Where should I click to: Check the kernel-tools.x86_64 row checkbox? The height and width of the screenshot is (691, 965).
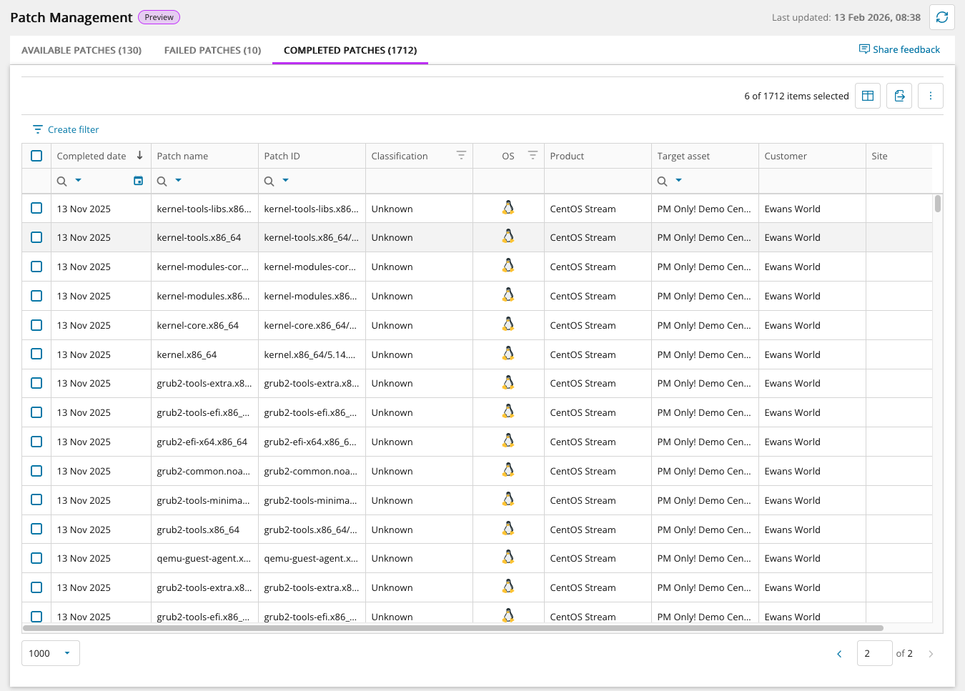pos(36,237)
